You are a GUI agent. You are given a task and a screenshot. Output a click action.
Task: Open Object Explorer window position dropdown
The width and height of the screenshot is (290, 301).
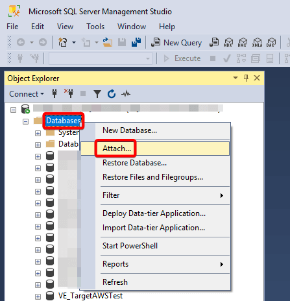236,78
